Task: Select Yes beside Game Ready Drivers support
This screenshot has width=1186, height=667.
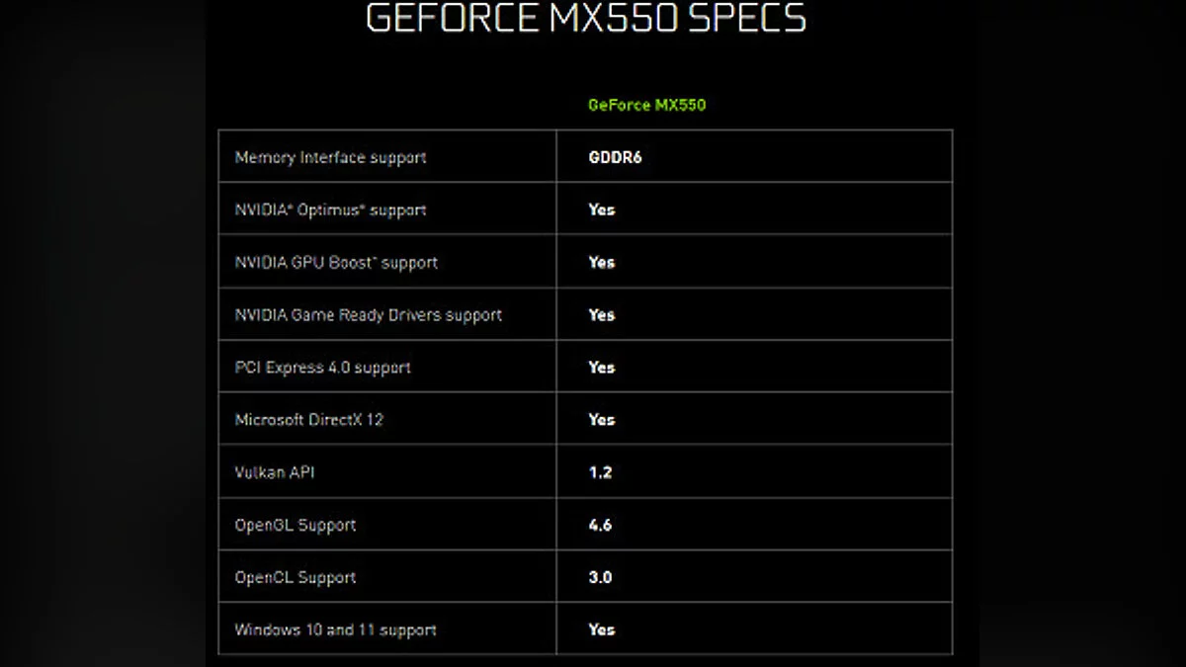Action: [601, 314]
